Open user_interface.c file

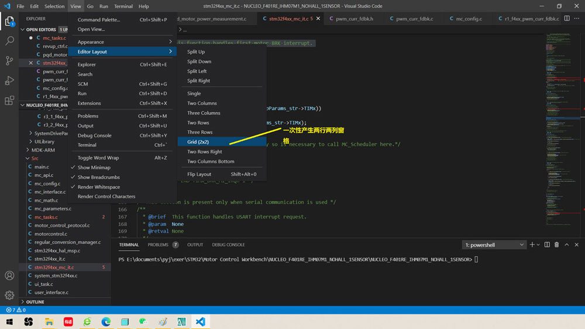(51, 293)
